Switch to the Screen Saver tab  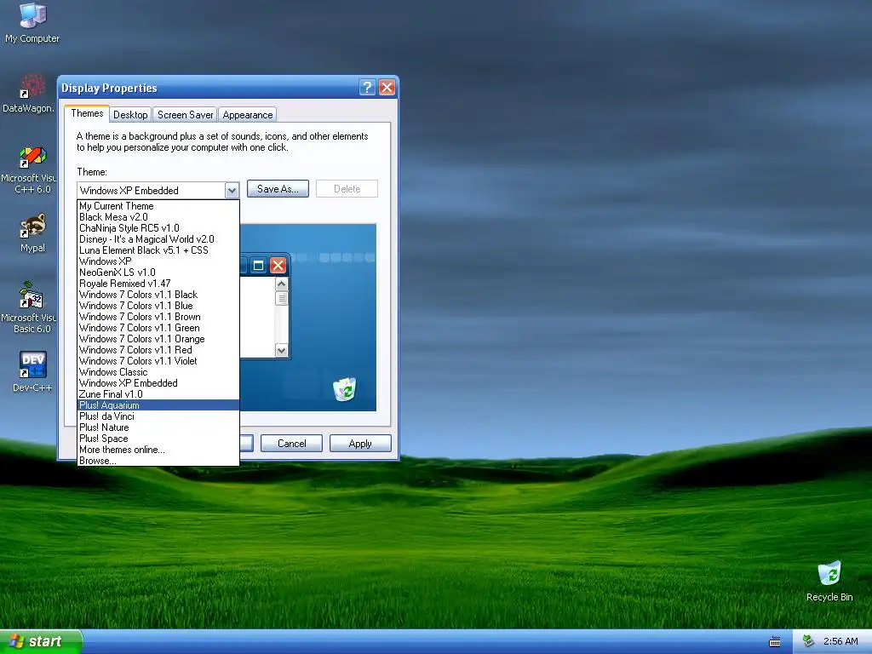[185, 115]
